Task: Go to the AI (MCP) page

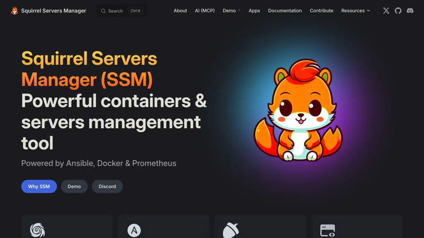Action: coord(205,11)
